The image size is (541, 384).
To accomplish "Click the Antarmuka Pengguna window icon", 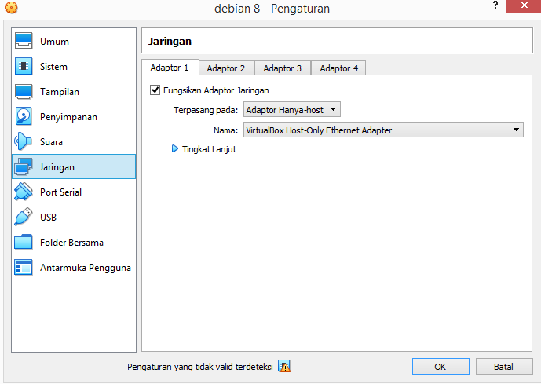I will [24, 267].
